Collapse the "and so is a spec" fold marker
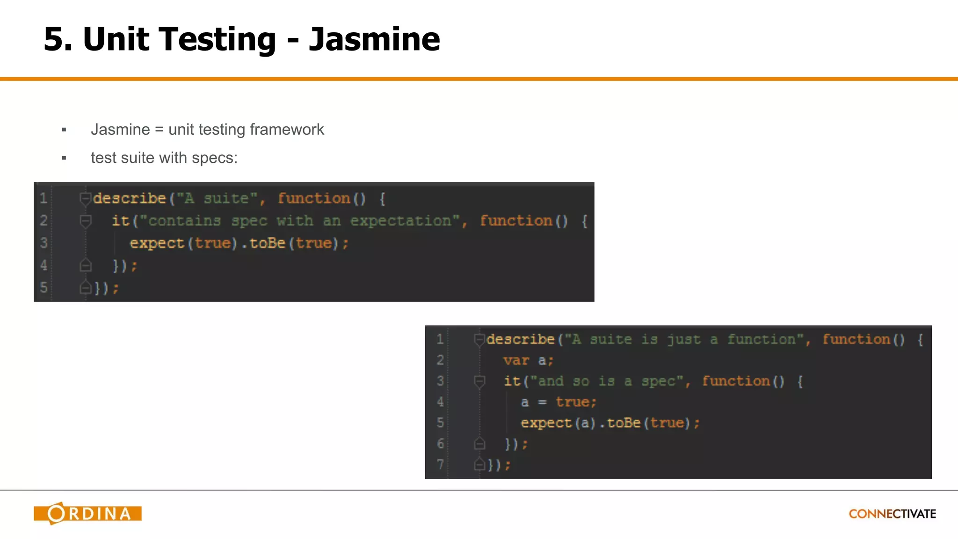The width and height of the screenshot is (958, 539). tap(479, 382)
